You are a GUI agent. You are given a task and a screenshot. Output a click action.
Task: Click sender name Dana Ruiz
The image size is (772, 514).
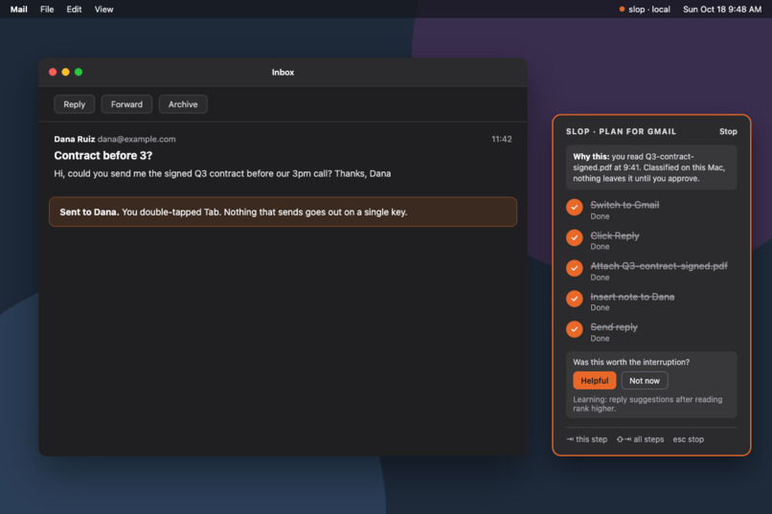point(75,139)
